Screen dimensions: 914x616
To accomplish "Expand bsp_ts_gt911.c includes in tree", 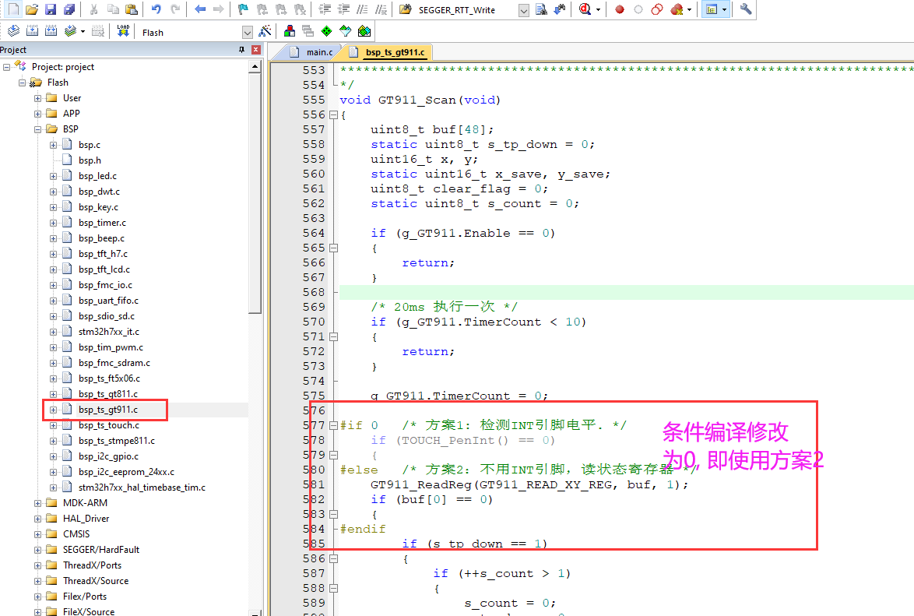I will (53, 410).
